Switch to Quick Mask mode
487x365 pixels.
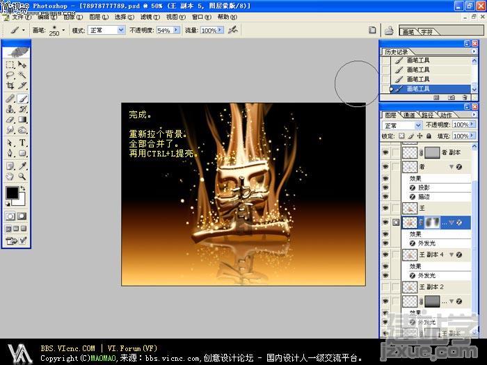22,216
